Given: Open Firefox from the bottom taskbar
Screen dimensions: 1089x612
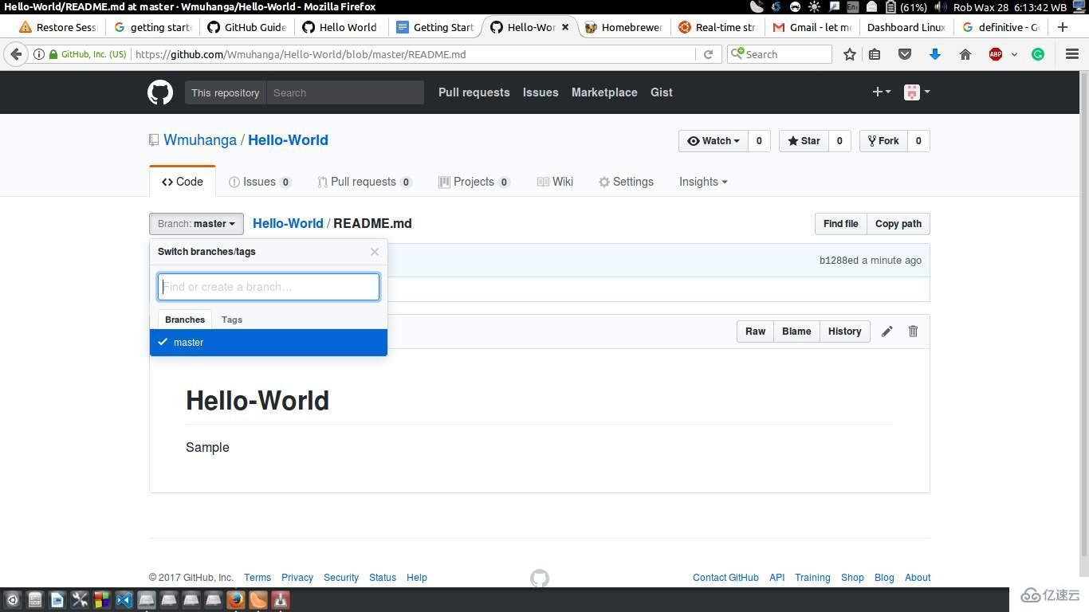Looking at the screenshot, I should pyautogui.click(x=235, y=599).
